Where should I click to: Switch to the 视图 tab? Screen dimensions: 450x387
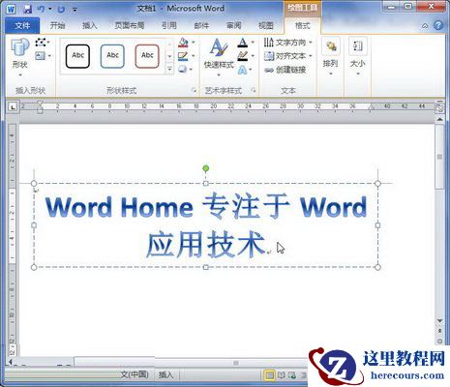266,25
